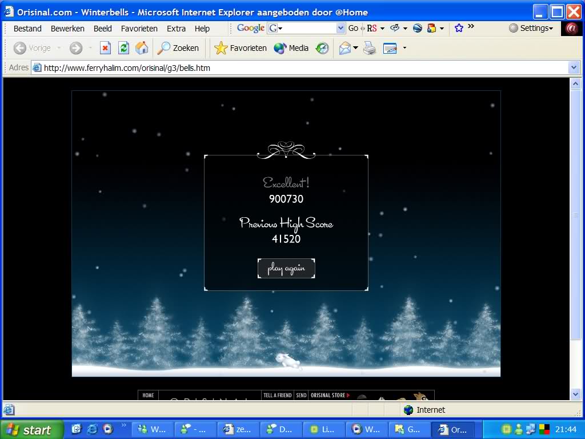The image size is (585, 439).
Task: Open the Windows start menu
Action: coord(30,430)
